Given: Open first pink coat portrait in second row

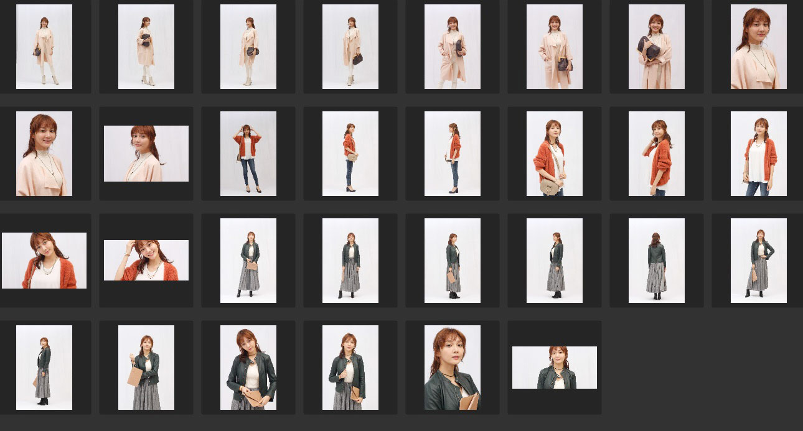Looking at the screenshot, I should (x=44, y=154).
